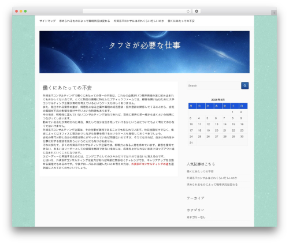Click the calendar month caption above weekdays
Image resolution: width=289 pixels, height=244 pixels.
[x=218, y=100]
